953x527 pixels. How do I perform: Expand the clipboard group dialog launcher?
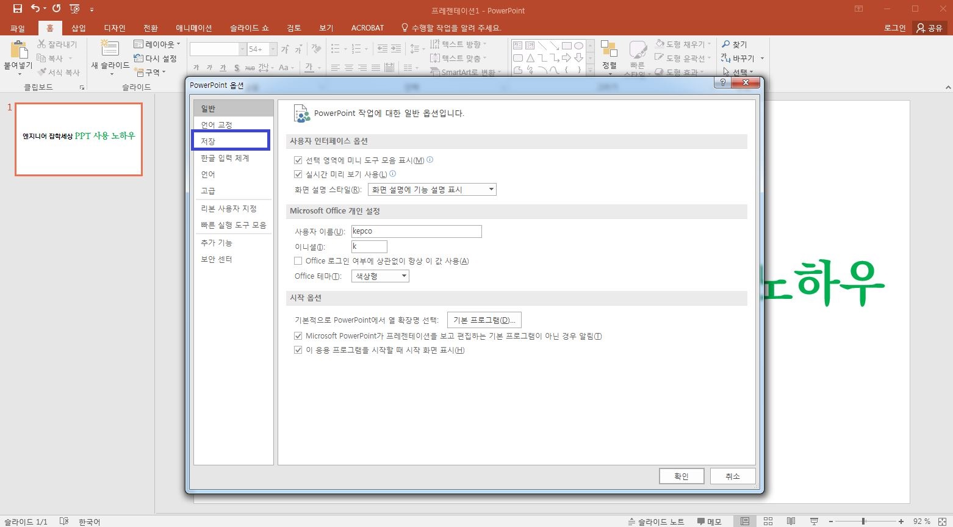coord(82,88)
